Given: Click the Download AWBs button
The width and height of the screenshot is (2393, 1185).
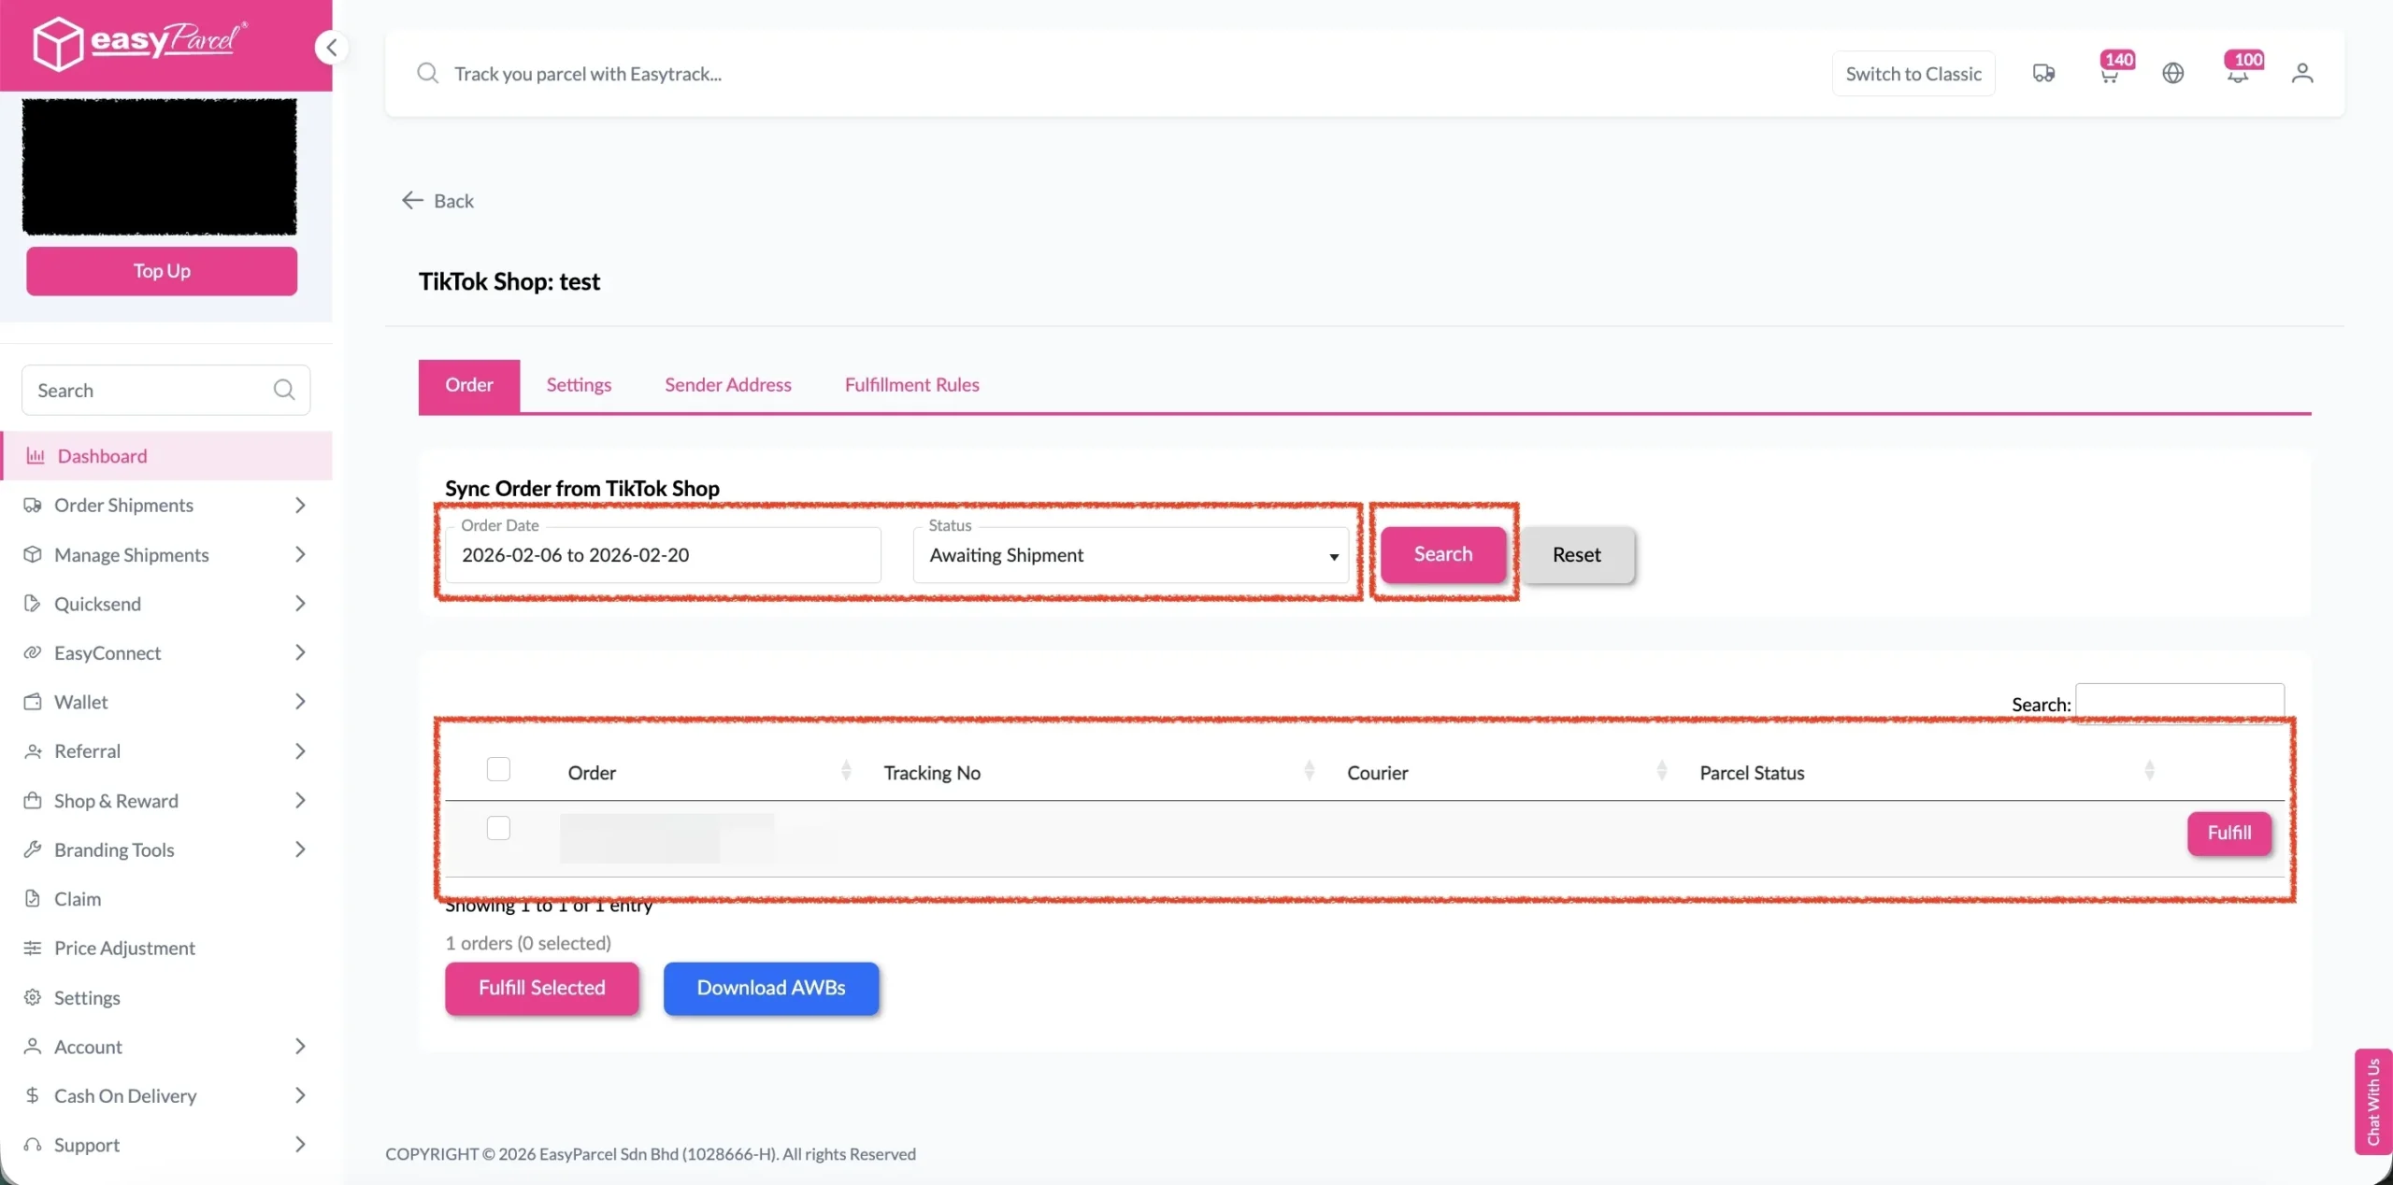Looking at the screenshot, I should tap(770, 988).
